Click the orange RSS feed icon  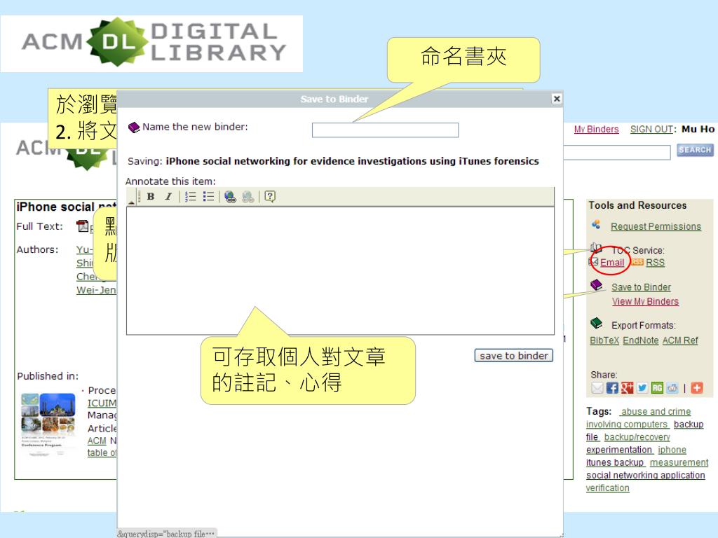[637, 262]
